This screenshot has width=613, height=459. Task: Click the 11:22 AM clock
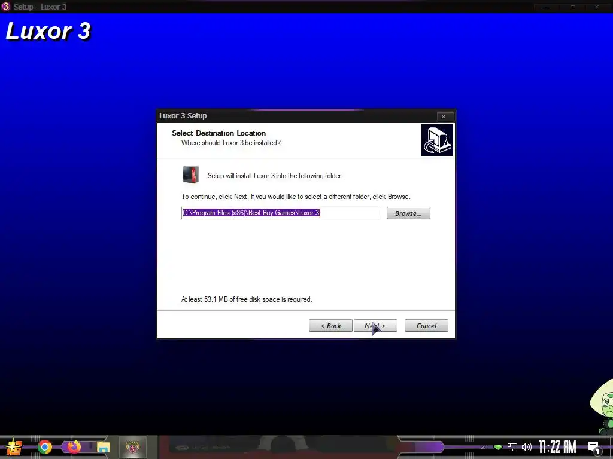tap(557, 447)
